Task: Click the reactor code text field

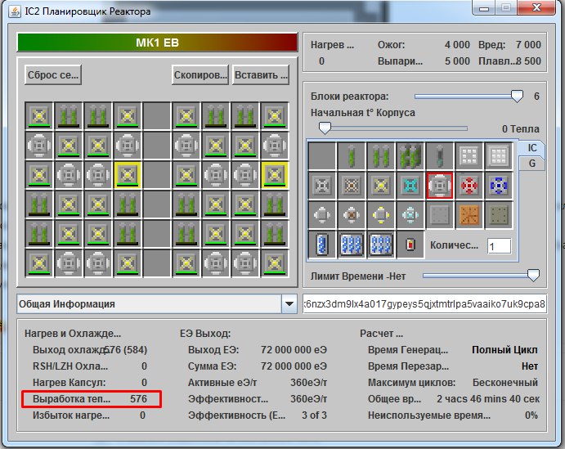Action: [424, 303]
